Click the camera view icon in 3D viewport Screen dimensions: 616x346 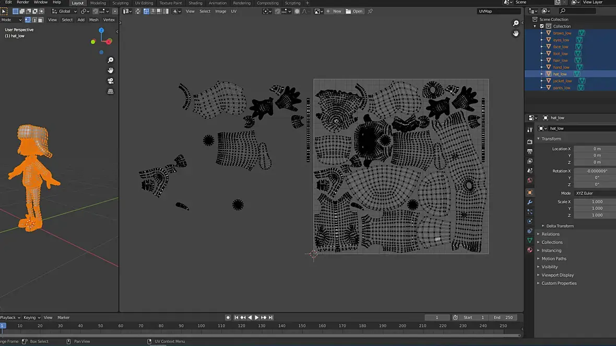tap(110, 81)
